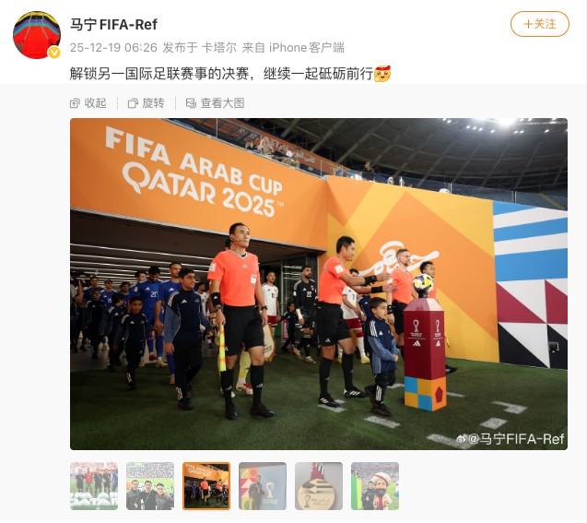The height and width of the screenshot is (523, 587).
Task: Click the 收起 collapse icon
Action: point(75,103)
